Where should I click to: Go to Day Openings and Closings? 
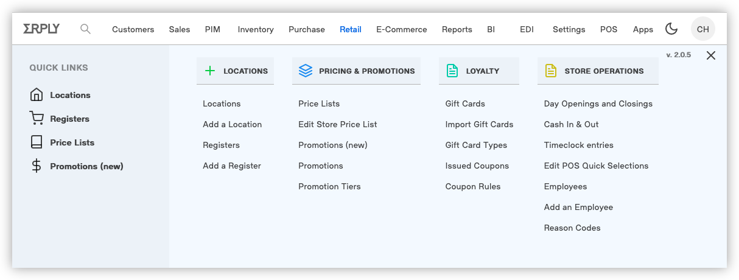tap(598, 103)
